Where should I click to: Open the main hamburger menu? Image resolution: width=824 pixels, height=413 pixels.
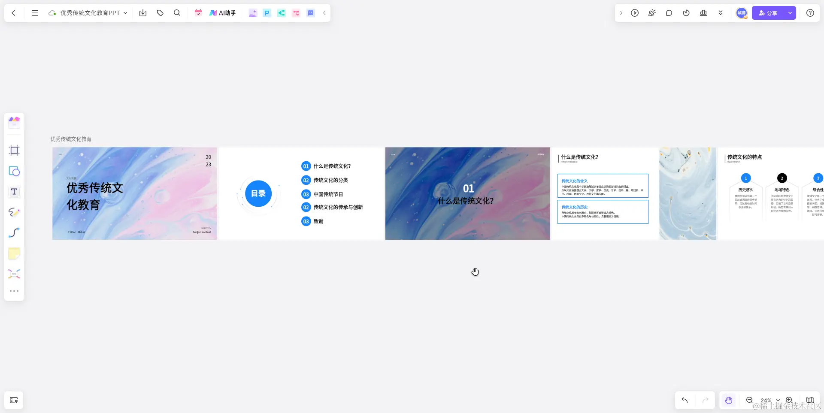(35, 13)
